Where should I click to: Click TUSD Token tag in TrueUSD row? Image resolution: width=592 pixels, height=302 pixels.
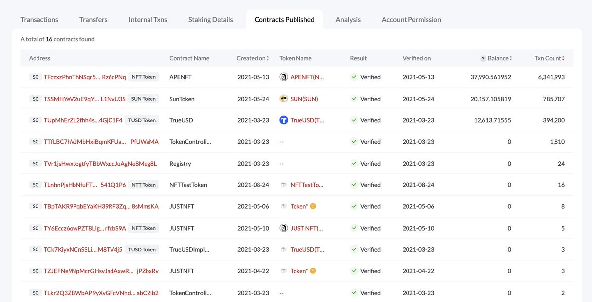(x=142, y=120)
